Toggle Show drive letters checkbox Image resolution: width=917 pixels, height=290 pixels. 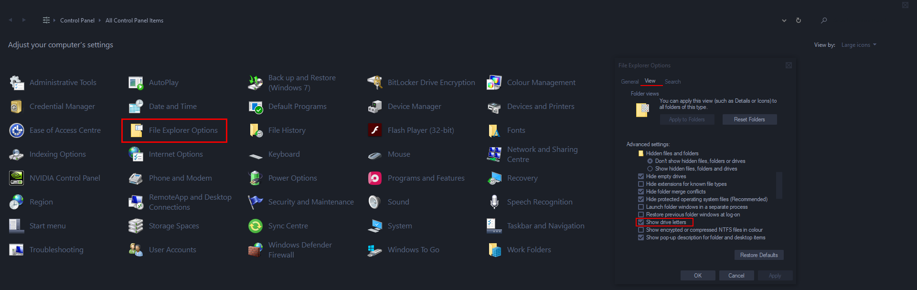[x=641, y=222]
